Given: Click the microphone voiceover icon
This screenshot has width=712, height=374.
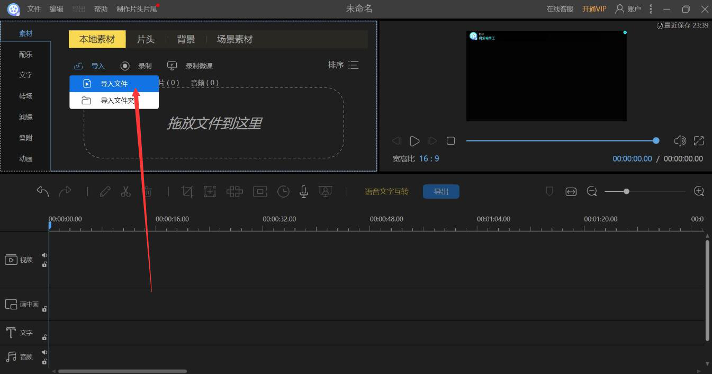Looking at the screenshot, I should coord(304,192).
